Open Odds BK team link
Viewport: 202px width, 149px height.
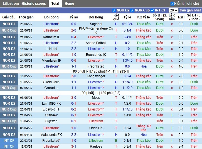click(96, 128)
